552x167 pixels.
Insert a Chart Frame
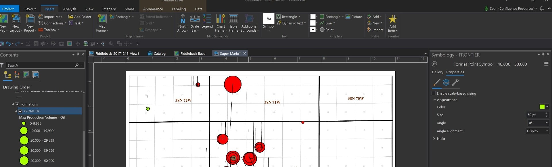[221, 23]
